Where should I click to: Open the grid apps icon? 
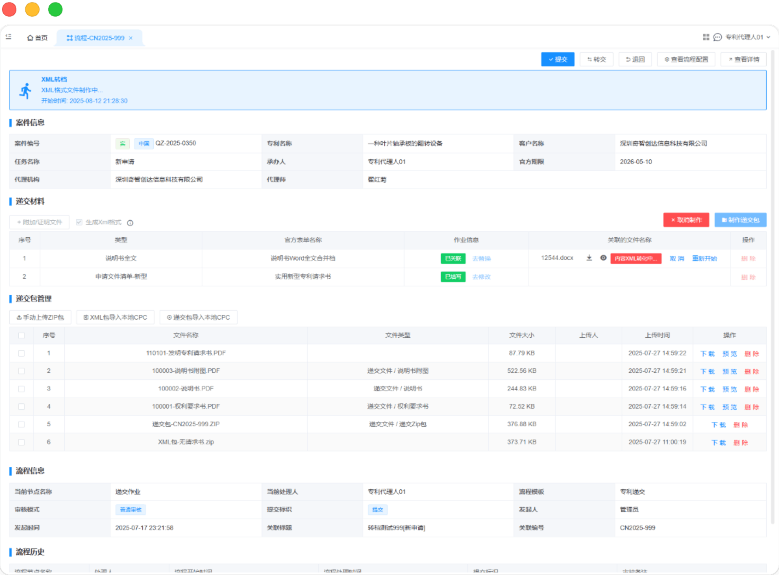tap(706, 38)
